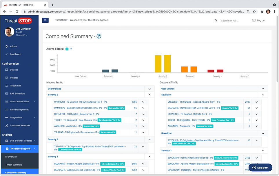Expand Outbound Traffic User Defined section
The width and height of the screenshot is (279, 176).
tap(263, 89)
